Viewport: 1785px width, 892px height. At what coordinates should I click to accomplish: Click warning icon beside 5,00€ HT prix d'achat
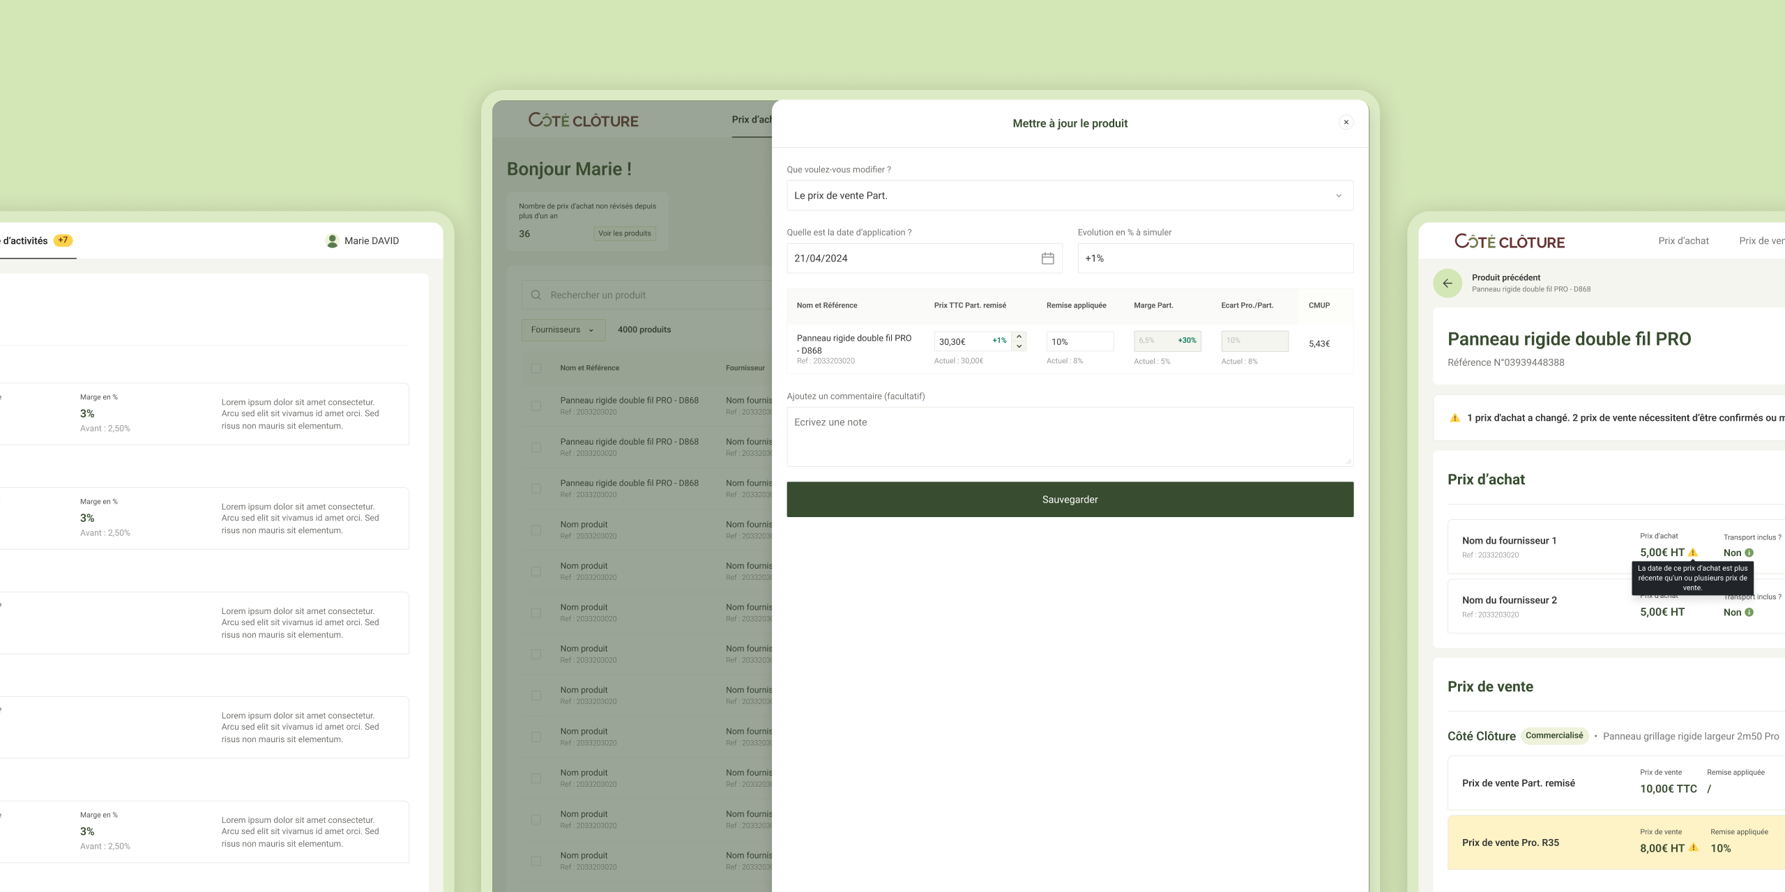[x=1693, y=553]
